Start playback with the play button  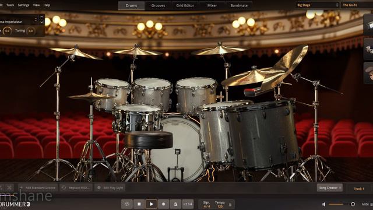click(152, 204)
